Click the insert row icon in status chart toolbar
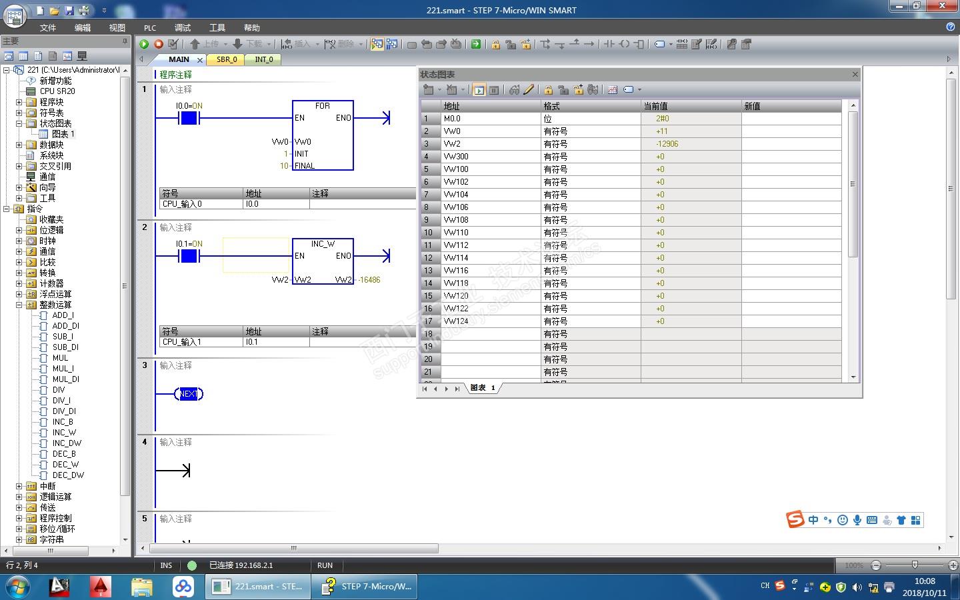Image resolution: width=960 pixels, height=600 pixels. (429, 89)
